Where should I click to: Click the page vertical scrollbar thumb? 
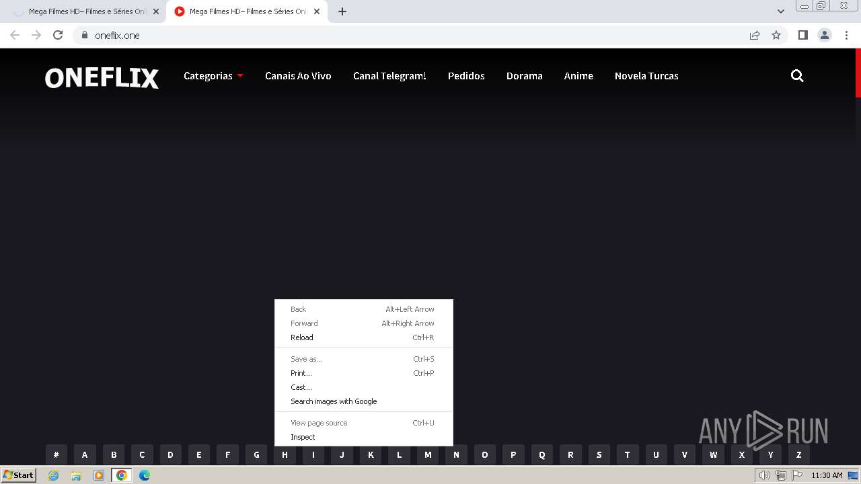(x=858, y=73)
